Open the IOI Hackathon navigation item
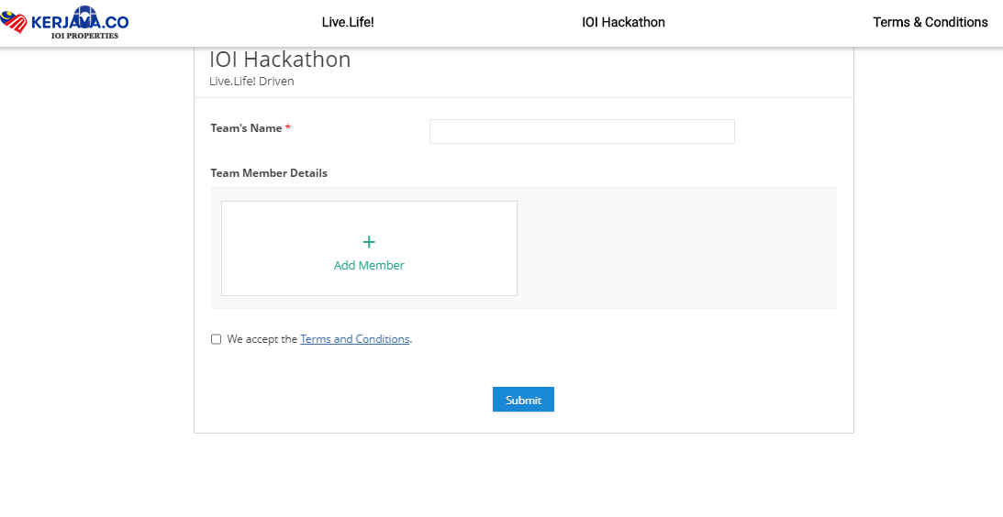 pos(623,22)
